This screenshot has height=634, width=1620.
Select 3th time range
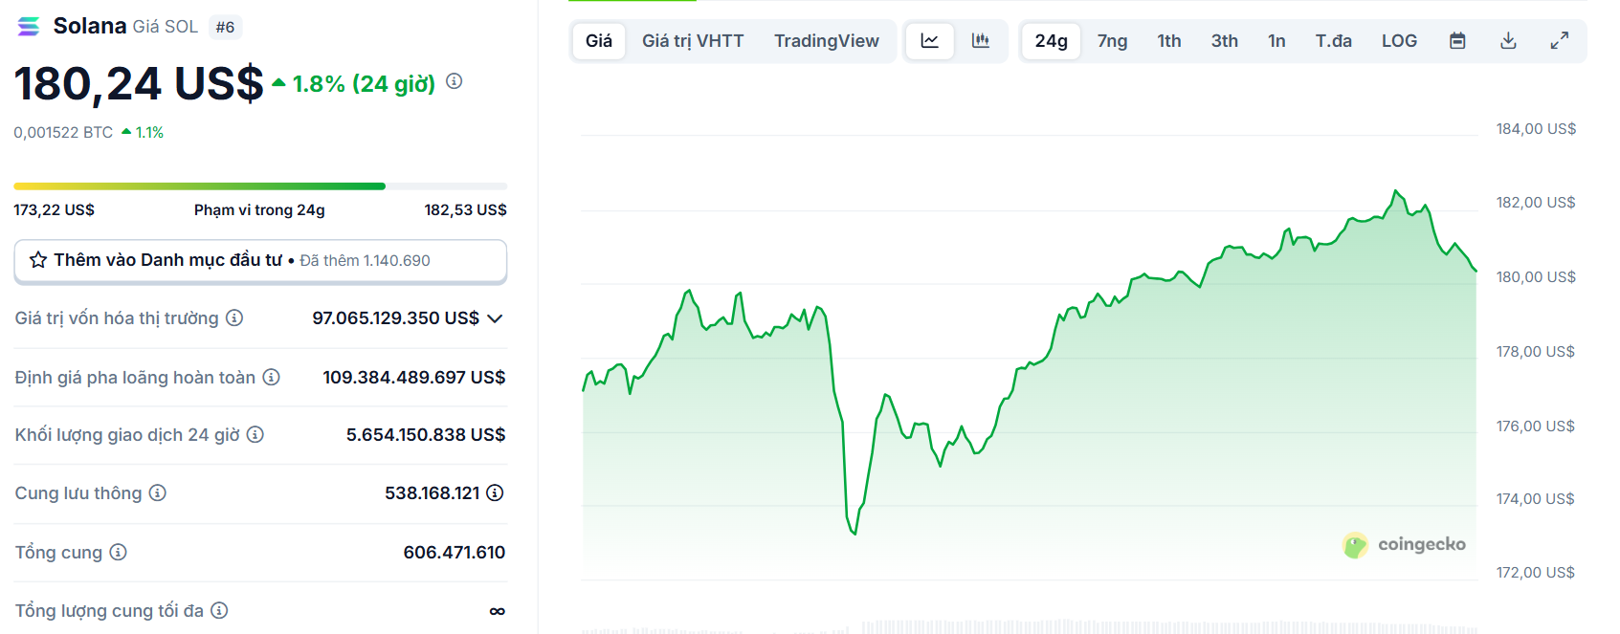click(1225, 41)
